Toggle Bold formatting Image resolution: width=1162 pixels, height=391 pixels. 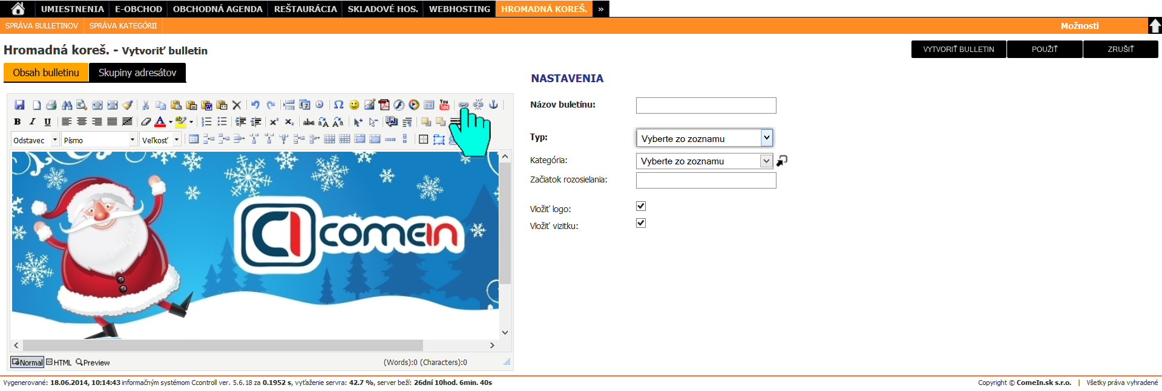(x=17, y=122)
